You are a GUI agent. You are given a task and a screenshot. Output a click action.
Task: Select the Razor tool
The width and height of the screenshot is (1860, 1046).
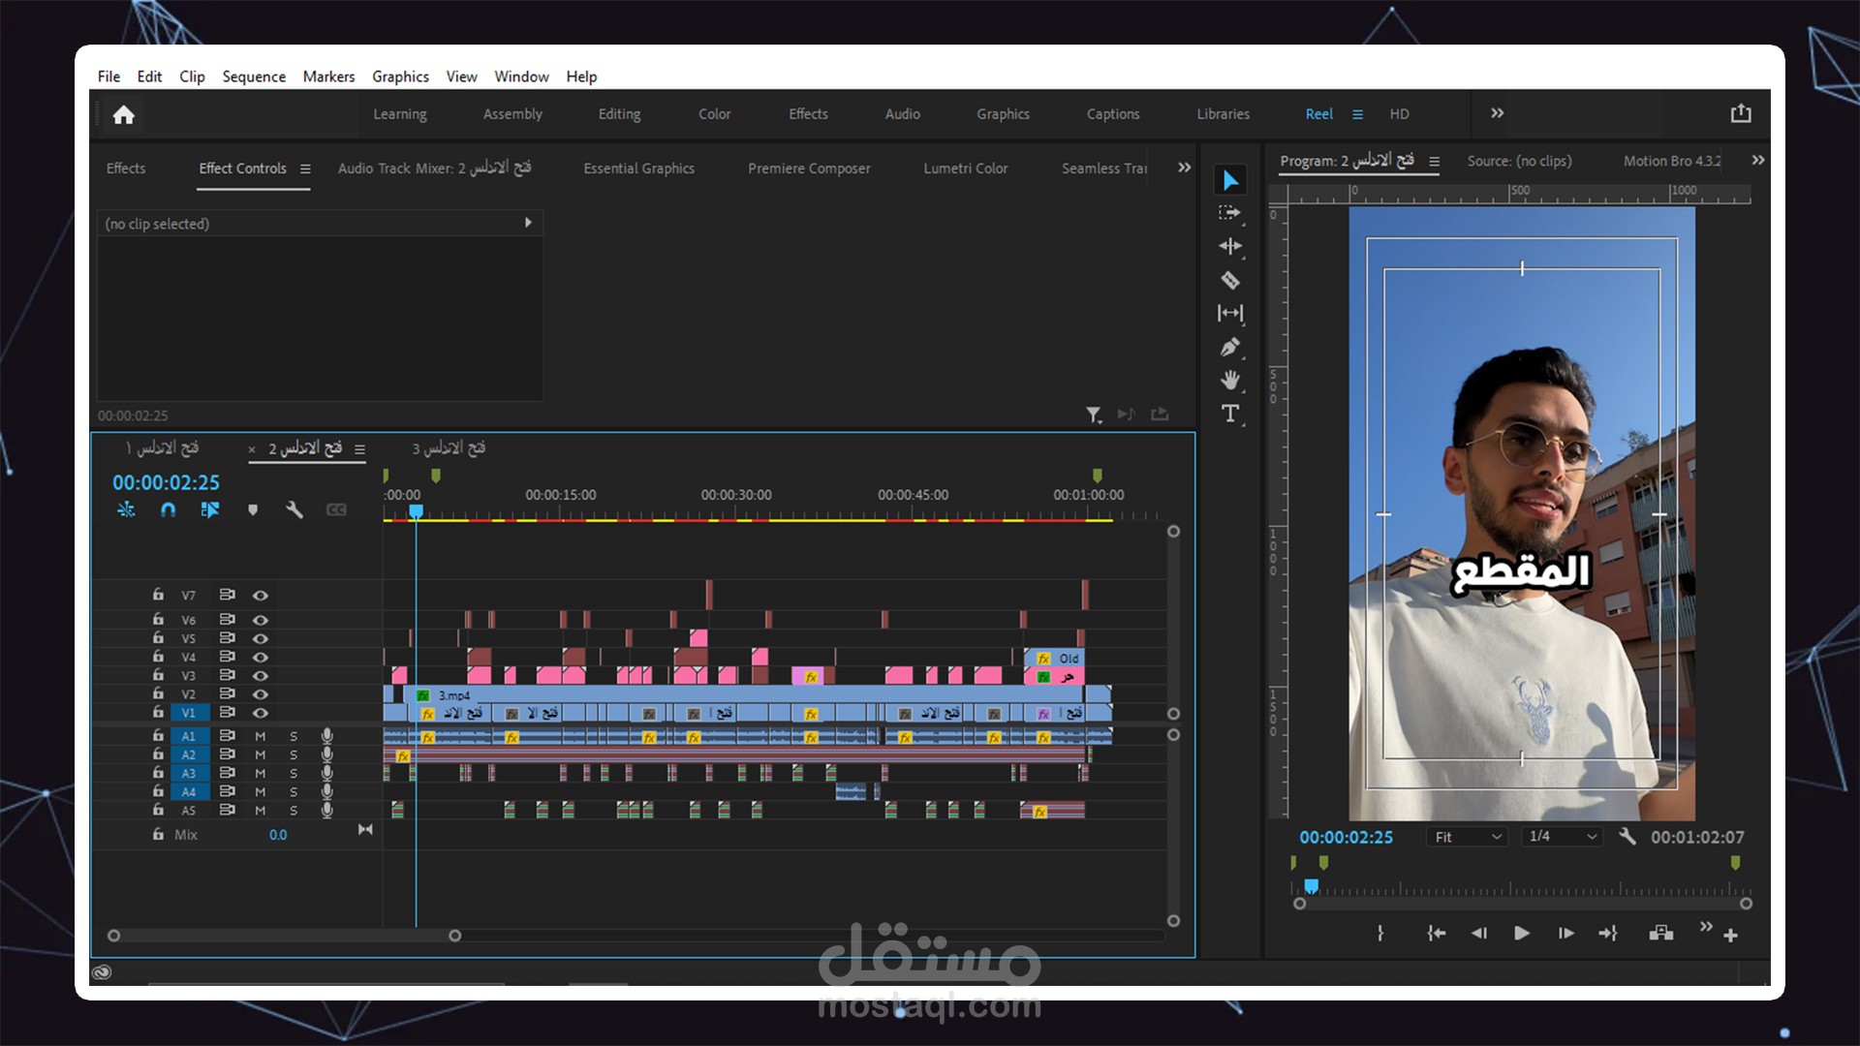[x=1230, y=281]
